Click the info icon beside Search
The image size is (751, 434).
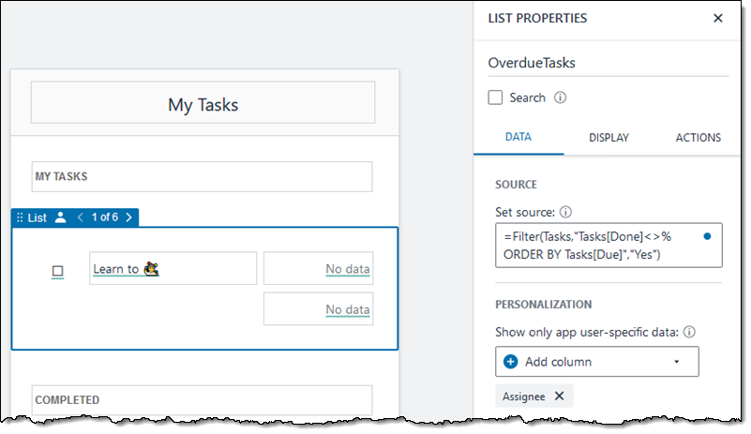point(560,97)
